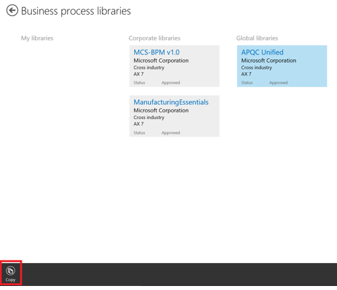The width and height of the screenshot is (337, 290).
Task: Click the Global libraries heading
Action: point(257,38)
